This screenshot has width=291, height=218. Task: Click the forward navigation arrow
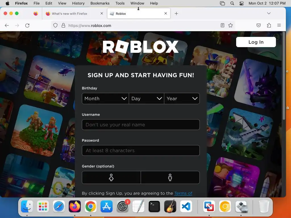click(17, 25)
